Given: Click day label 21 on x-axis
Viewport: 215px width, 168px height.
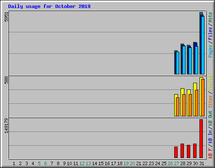Looking at the screenshot, I should [x=139, y=163].
